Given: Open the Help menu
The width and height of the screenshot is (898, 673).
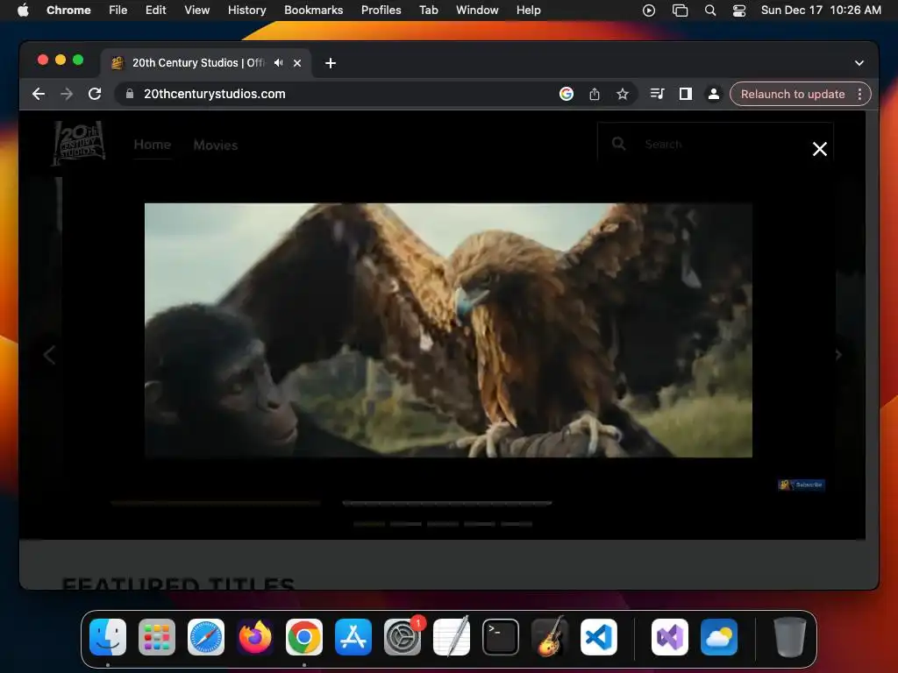Looking at the screenshot, I should point(528,11).
